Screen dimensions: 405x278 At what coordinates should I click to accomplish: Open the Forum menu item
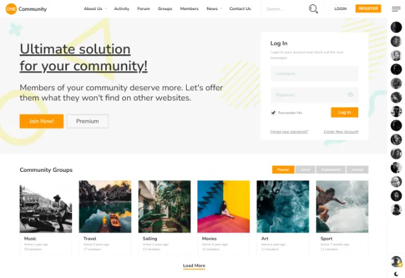(x=144, y=9)
